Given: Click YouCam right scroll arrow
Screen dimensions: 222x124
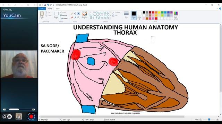Looking at the screenshot, I should coord(34,110).
